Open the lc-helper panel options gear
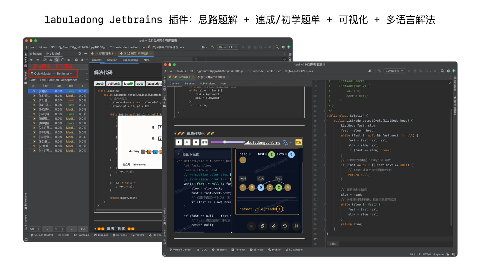Viewport: 480px width, 270px height. (x=80, y=54)
